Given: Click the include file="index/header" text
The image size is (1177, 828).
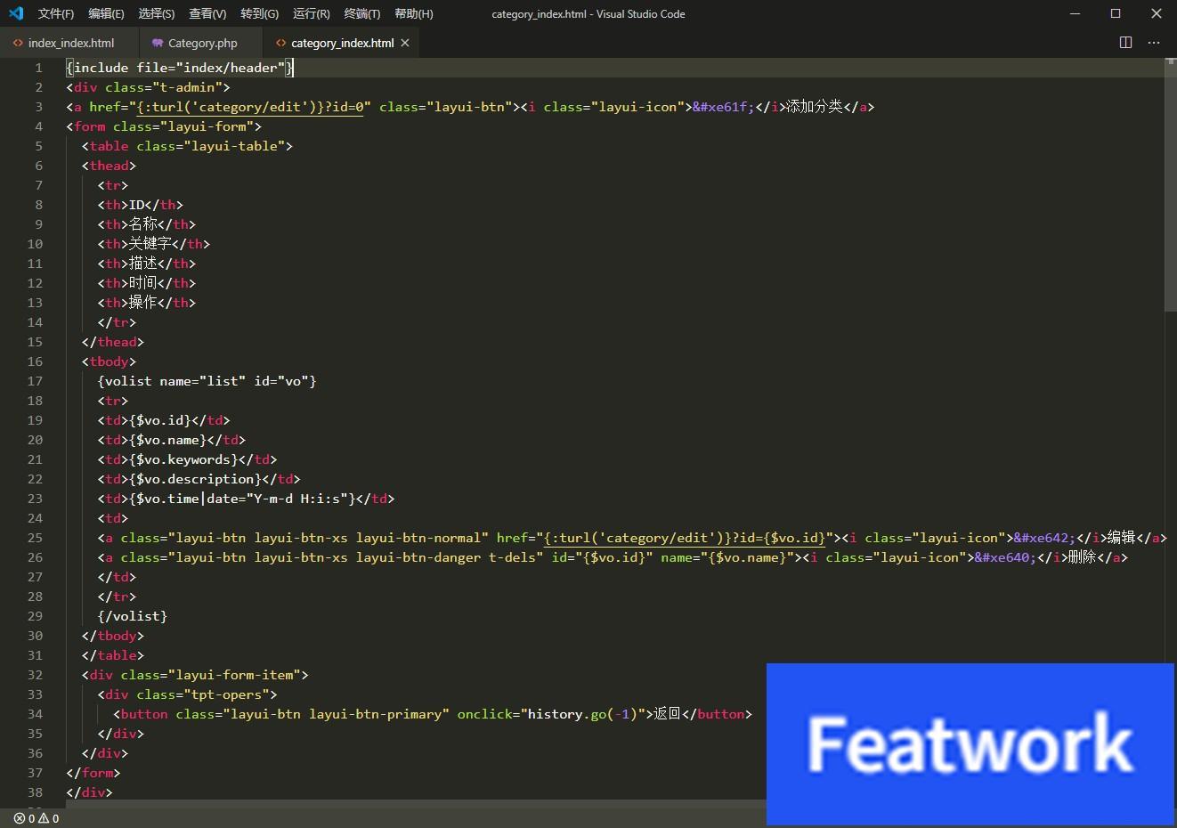Looking at the screenshot, I should coord(179,68).
